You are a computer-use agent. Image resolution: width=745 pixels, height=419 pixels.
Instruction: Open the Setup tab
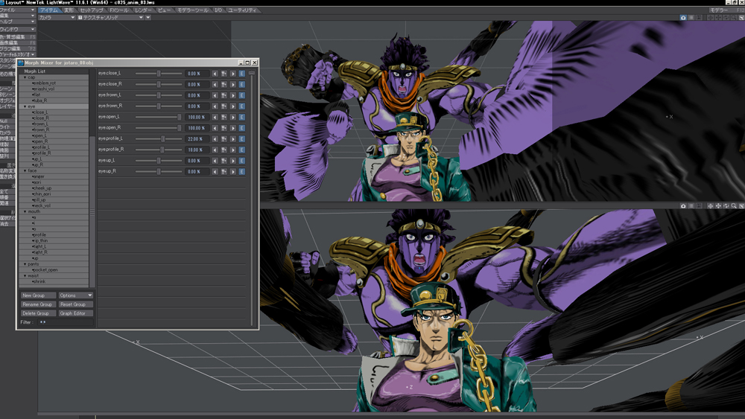[x=92, y=10]
